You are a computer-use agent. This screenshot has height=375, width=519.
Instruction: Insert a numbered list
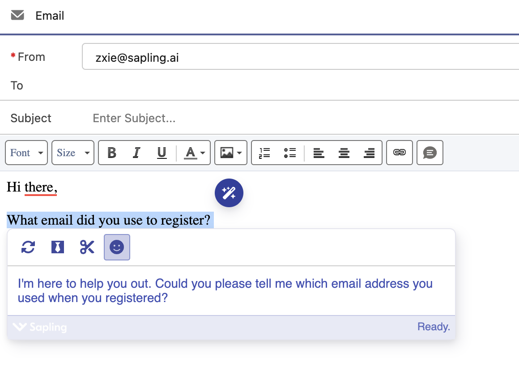point(265,153)
